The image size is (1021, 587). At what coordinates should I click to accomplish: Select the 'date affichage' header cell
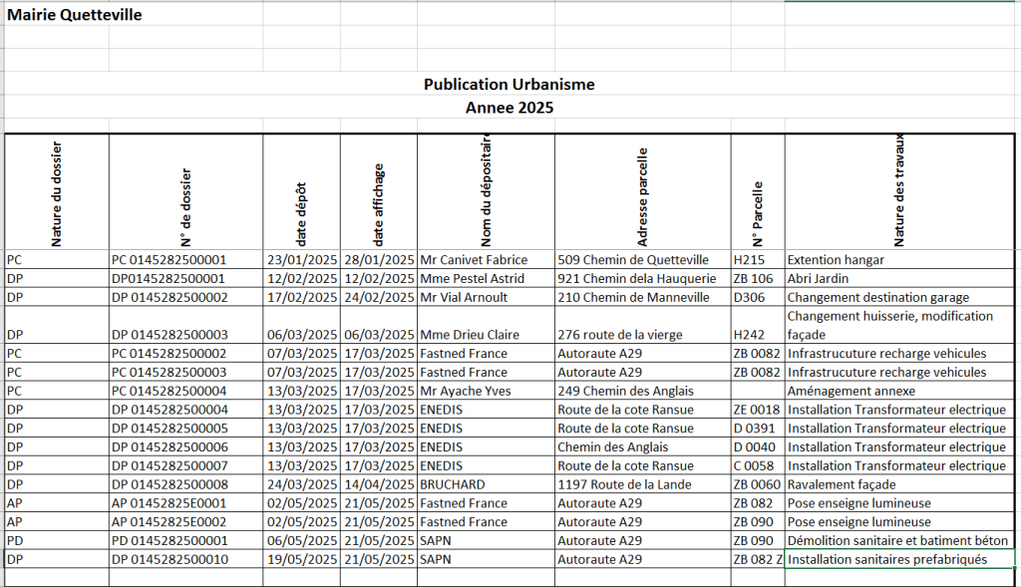tap(378, 192)
